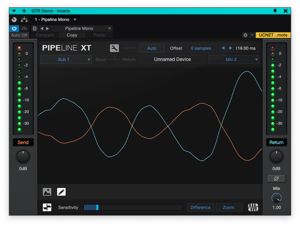This screenshot has height=226, width=300.
Task: Click the UCNET remote control label
Action: 273,35
